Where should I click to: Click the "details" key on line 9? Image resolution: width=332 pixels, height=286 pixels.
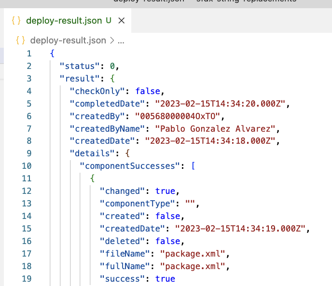(92, 153)
